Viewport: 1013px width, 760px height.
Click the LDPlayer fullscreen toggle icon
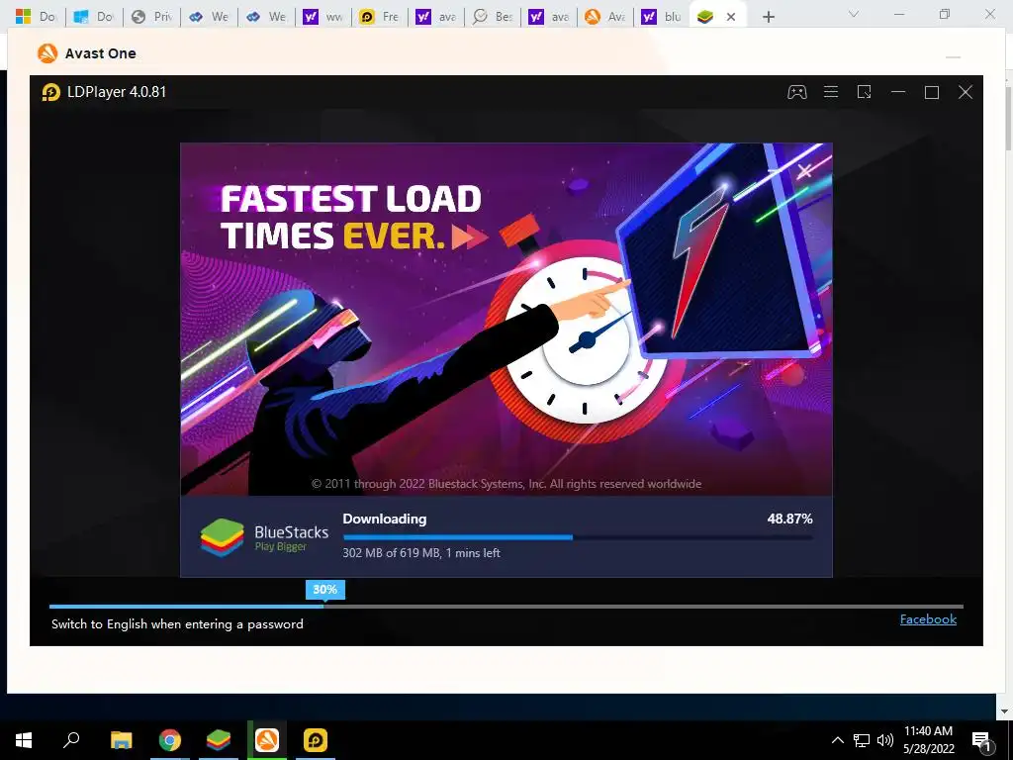(865, 92)
